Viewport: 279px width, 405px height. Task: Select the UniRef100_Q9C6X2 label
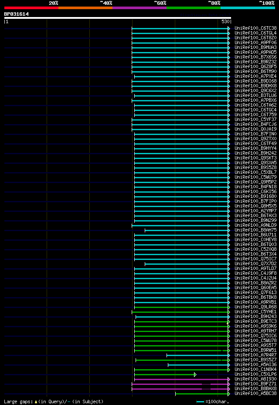(255, 91)
